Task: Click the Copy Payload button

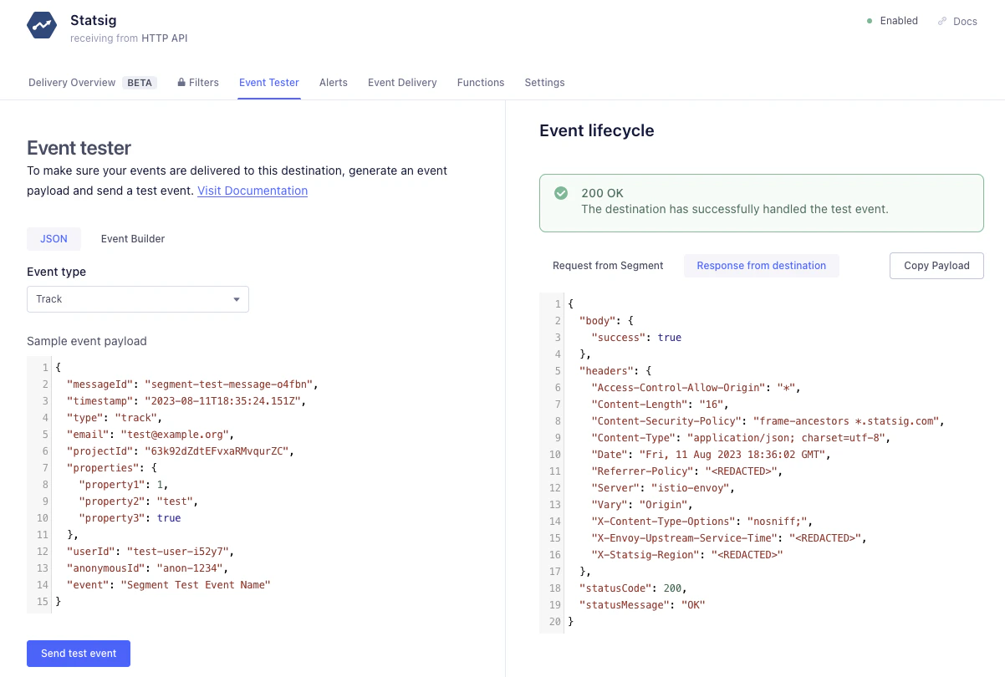Action: [x=936, y=266]
